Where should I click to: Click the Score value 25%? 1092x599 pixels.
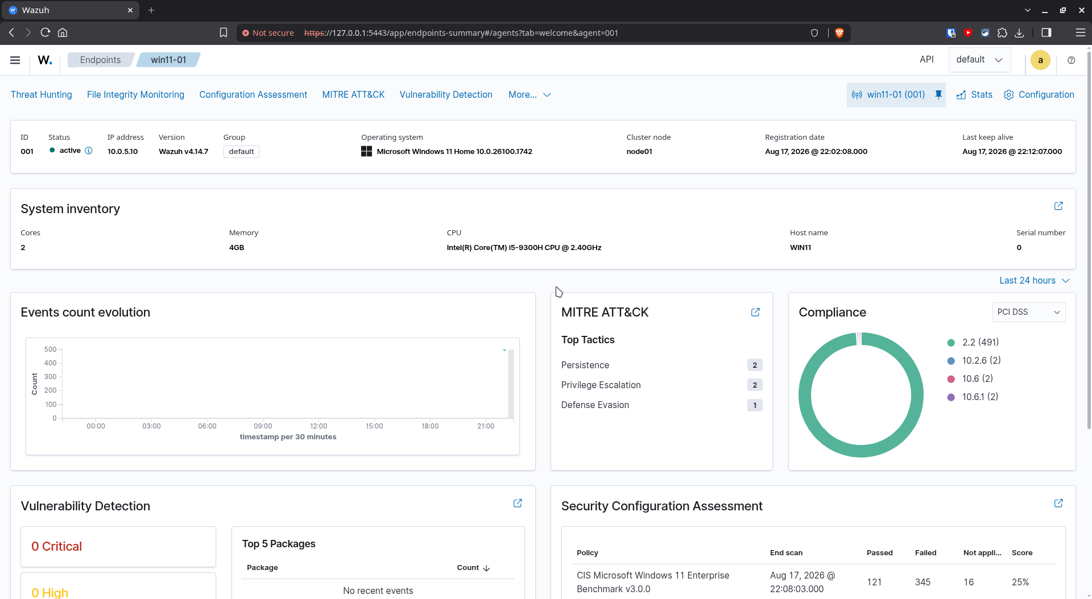pos(1020,582)
